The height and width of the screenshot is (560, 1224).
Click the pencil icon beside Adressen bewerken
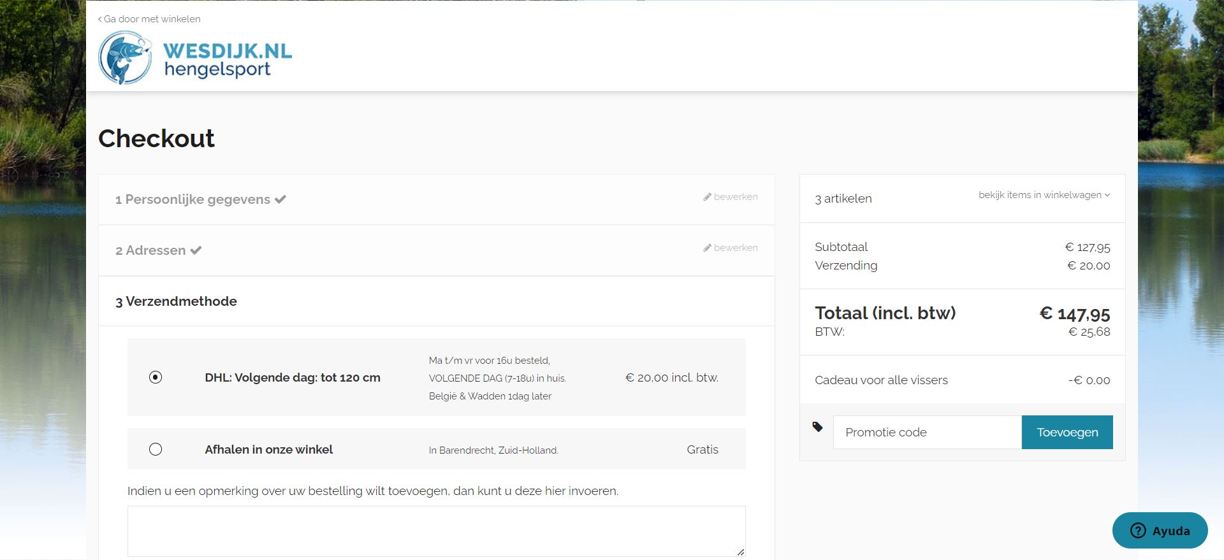pyautogui.click(x=707, y=248)
